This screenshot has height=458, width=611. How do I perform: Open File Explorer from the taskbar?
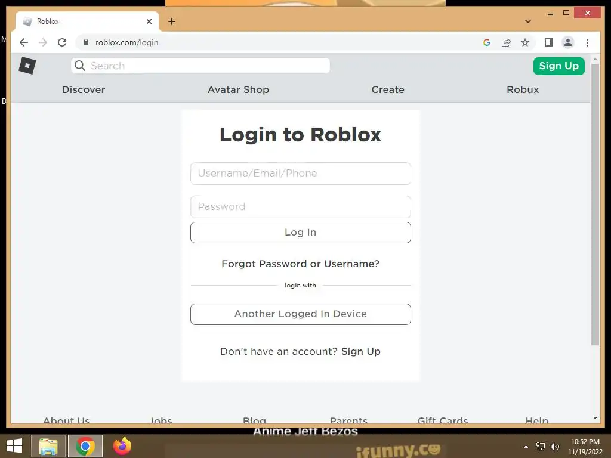[x=48, y=446]
